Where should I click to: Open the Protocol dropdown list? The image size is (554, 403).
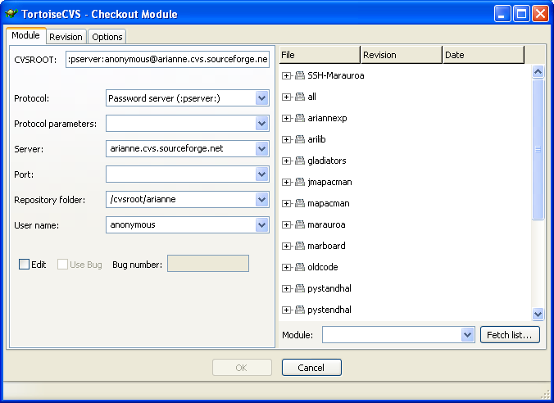[261, 98]
